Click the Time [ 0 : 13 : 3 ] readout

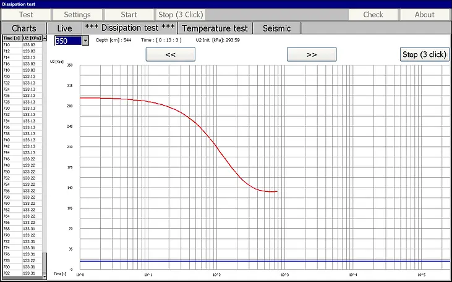161,40
